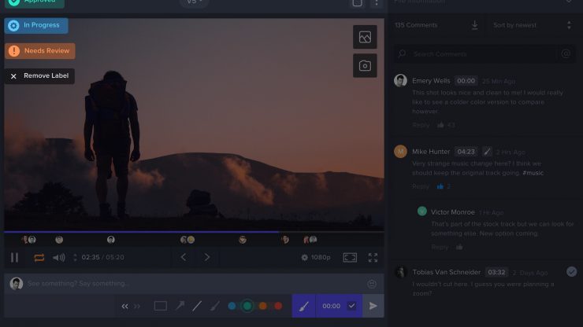The image size is (583, 327).
Task: Select the line drawing tool
Action: (x=197, y=307)
